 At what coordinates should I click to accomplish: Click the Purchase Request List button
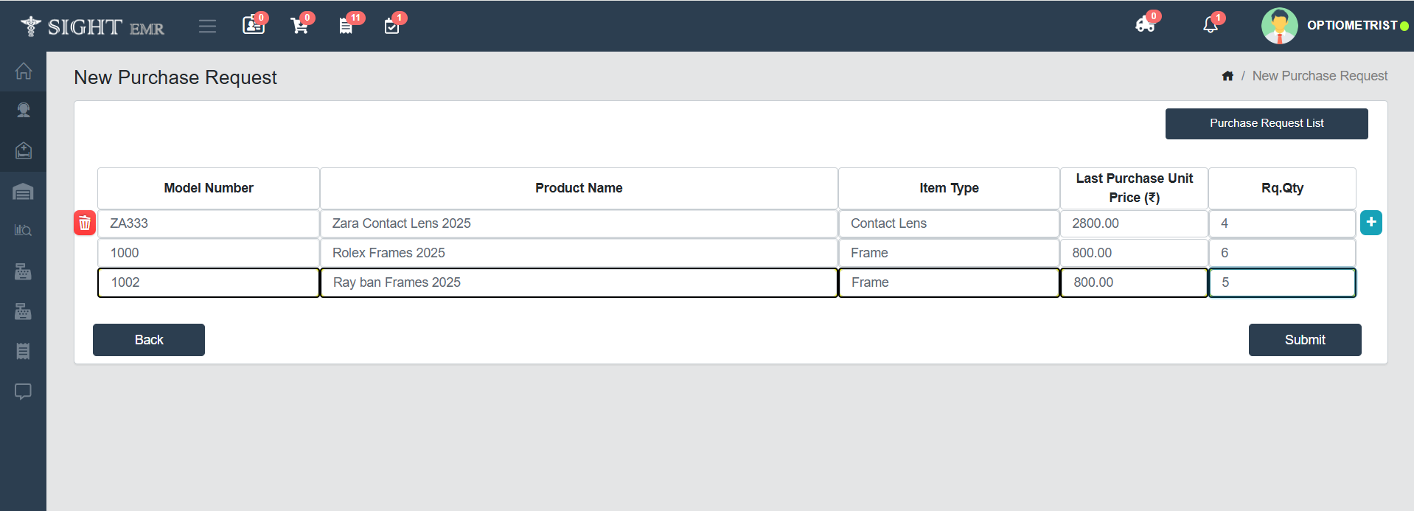click(x=1266, y=123)
